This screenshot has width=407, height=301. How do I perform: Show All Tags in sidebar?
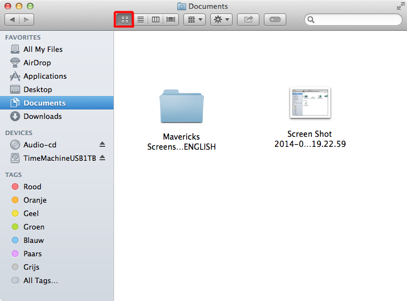click(56, 280)
